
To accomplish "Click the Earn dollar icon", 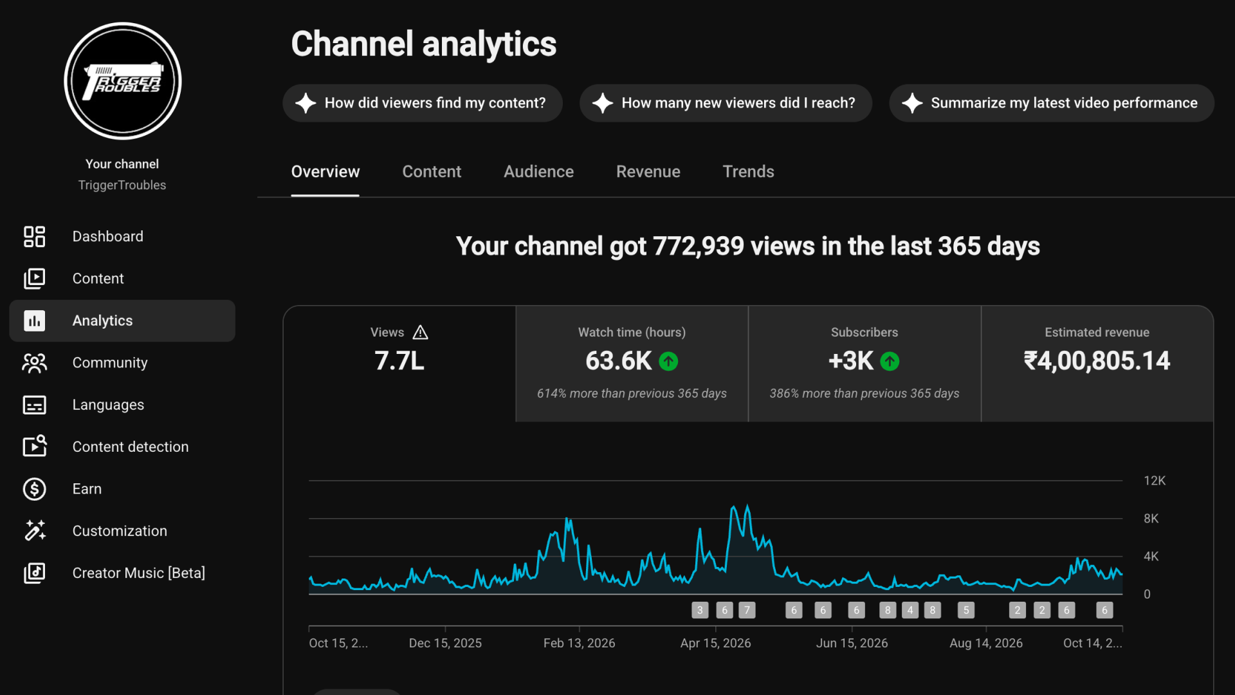I will tap(34, 489).
